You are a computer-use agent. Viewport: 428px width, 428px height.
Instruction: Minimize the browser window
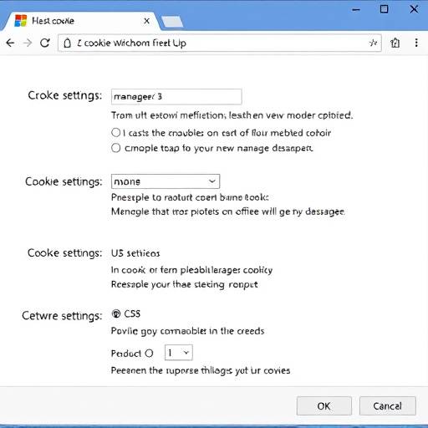(356, 10)
